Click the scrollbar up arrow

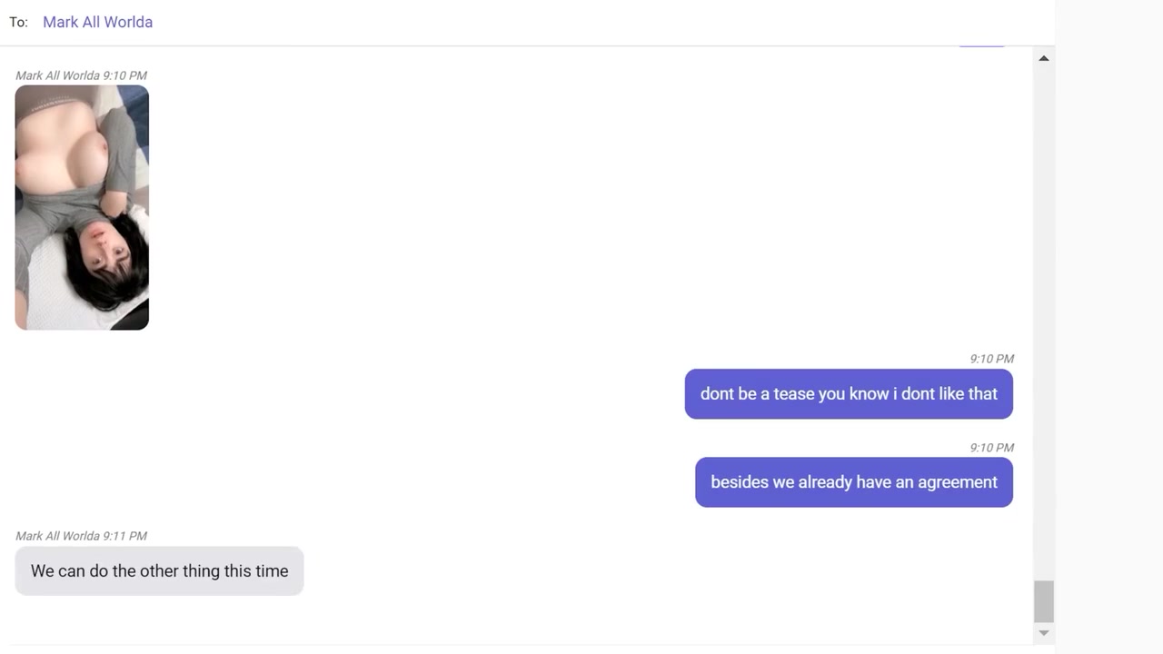pos(1043,58)
